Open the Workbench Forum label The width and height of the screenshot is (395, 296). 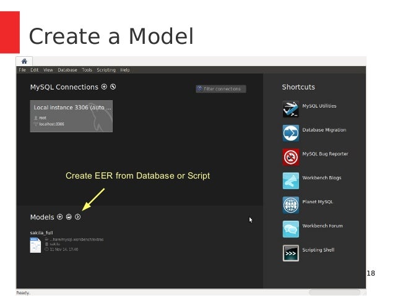[323, 226]
